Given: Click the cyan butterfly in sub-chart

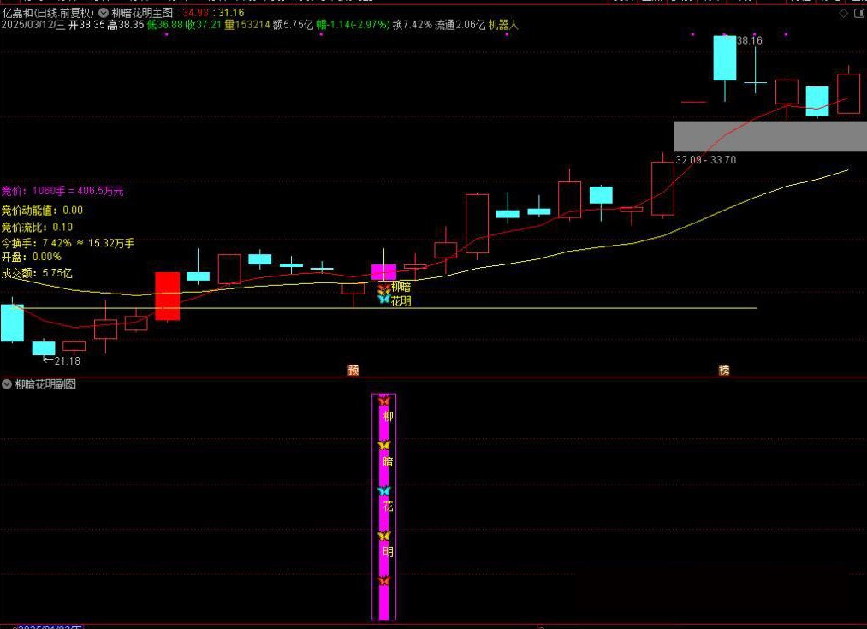Looking at the screenshot, I should pos(383,491).
